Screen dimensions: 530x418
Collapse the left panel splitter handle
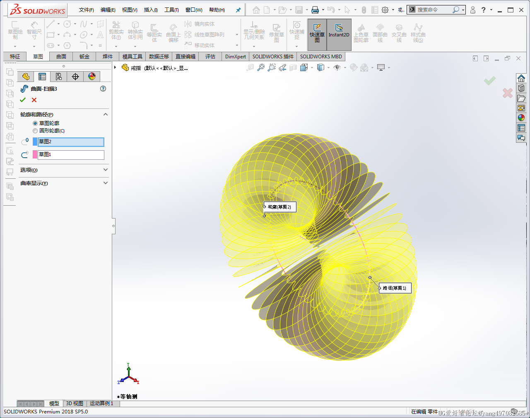point(113,226)
